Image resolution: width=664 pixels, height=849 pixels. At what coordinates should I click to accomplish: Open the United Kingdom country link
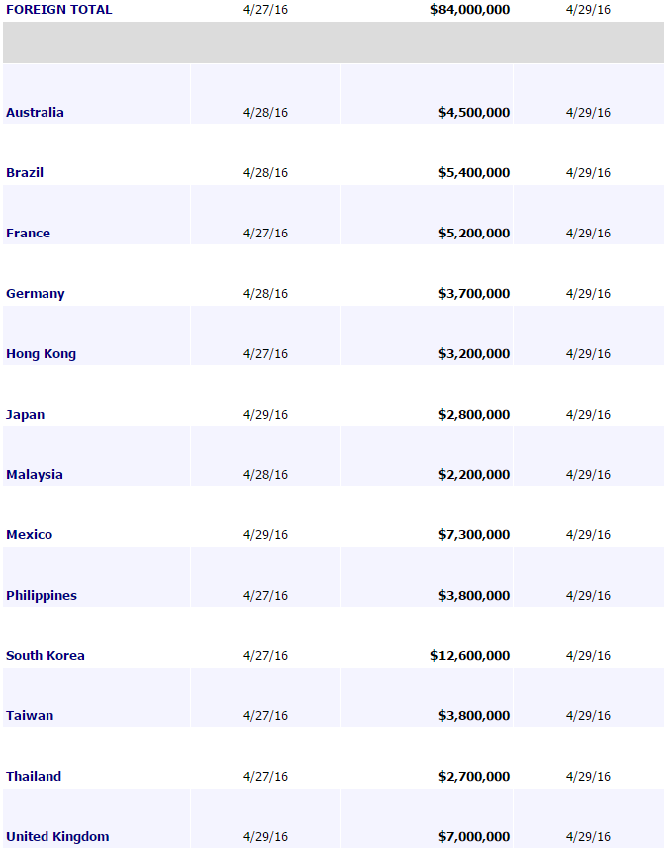click(x=57, y=837)
